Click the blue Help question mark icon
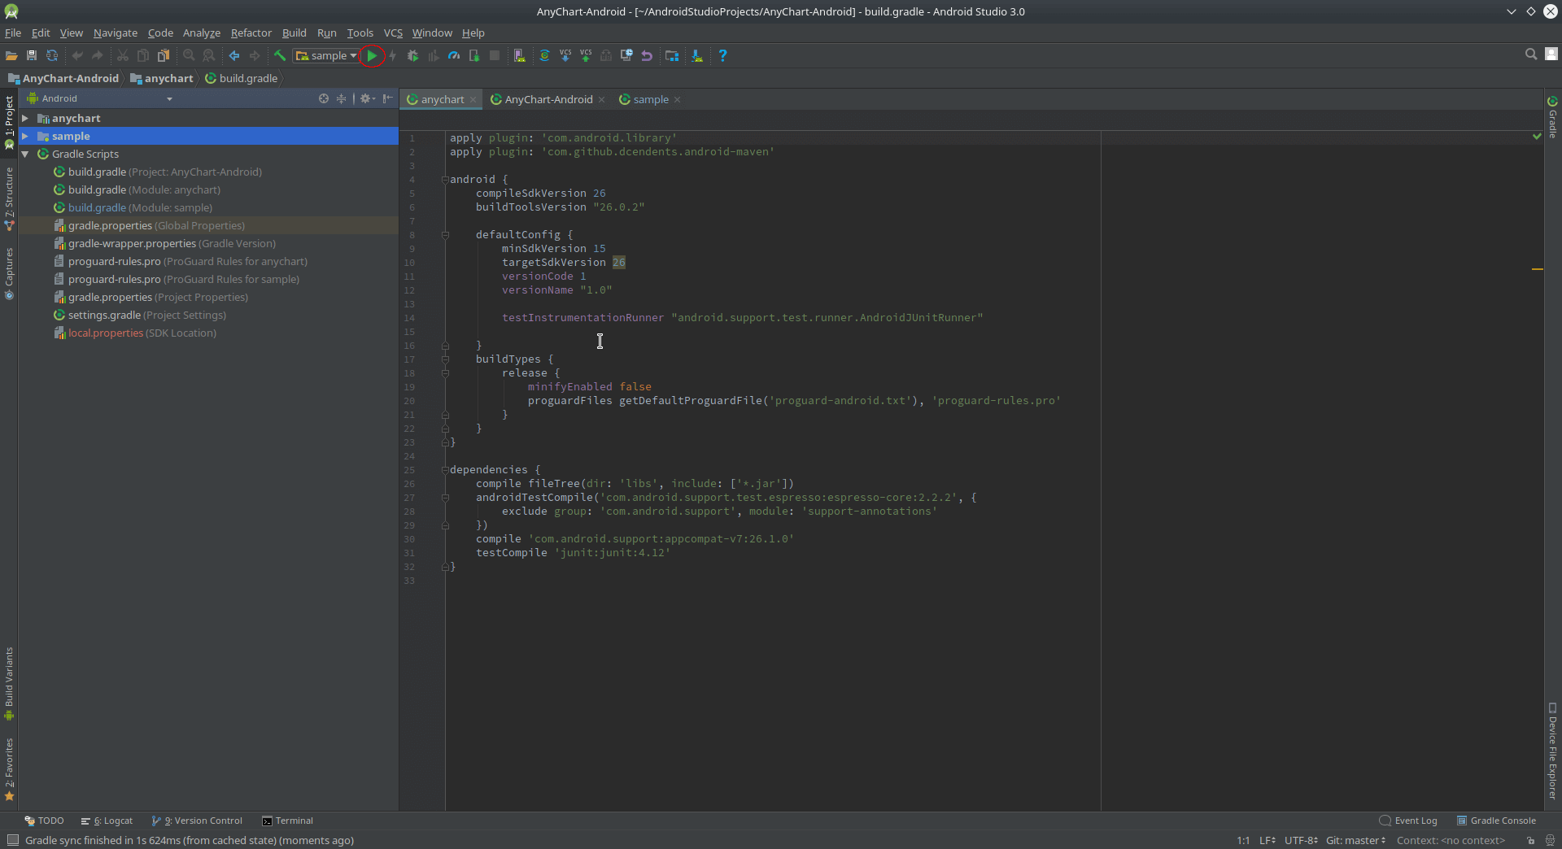This screenshot has height=849, width=1562. pyautogui.click(x=722, y=55)
